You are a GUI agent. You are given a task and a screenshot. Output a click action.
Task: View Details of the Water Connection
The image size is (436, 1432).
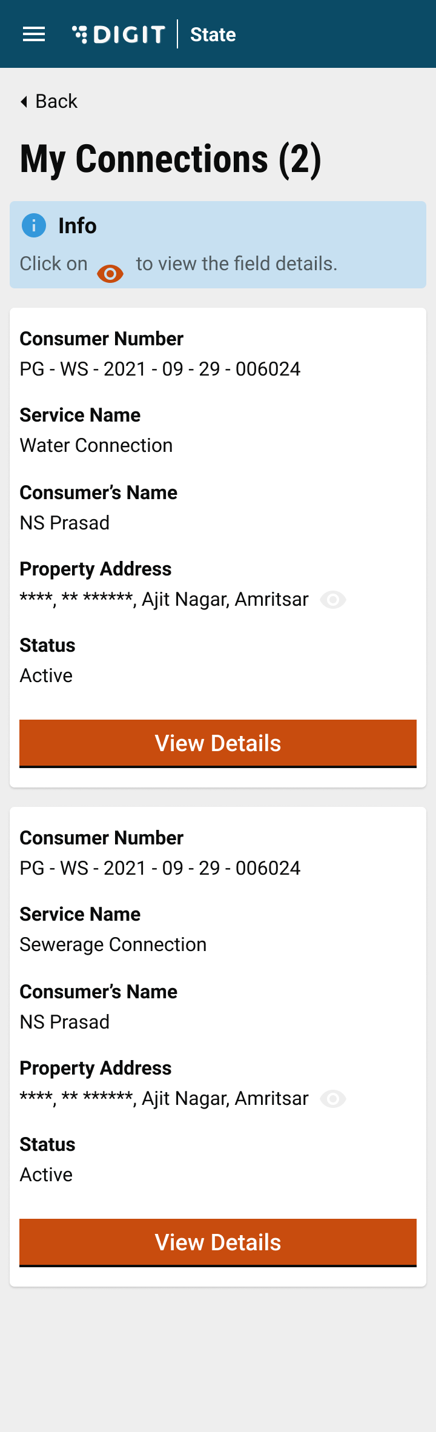pos(218,743)
